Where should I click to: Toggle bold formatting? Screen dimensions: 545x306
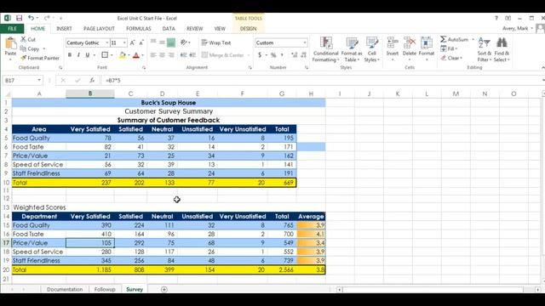pyautogui.click(x=70, y=55)
